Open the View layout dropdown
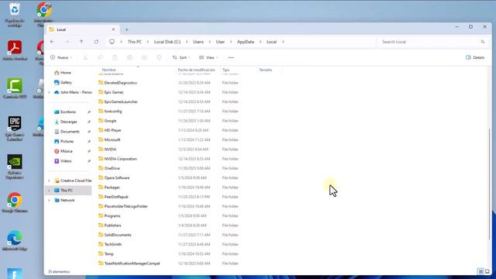Image resolution: width=496 pixels, height=279 pixels. [x=208, y=57]
